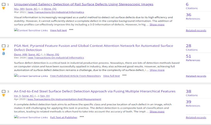Open Related records for record 1
Viewport: 211px width, 125px height.
pos(196,30)
